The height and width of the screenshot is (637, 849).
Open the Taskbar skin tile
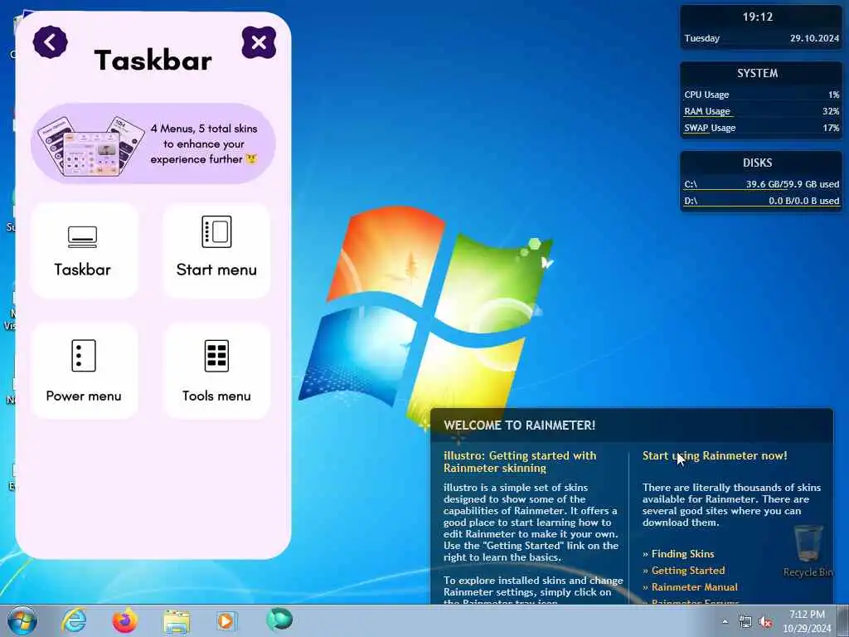84,250
